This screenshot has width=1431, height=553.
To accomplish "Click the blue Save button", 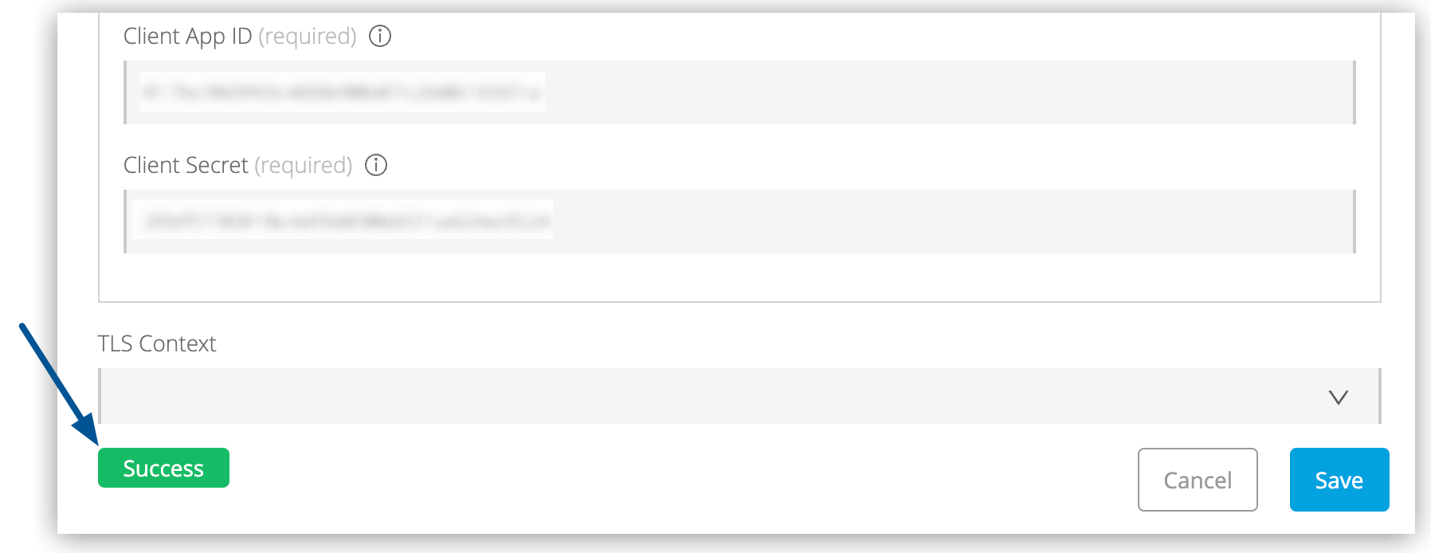I will click(x=1339, y=480).
